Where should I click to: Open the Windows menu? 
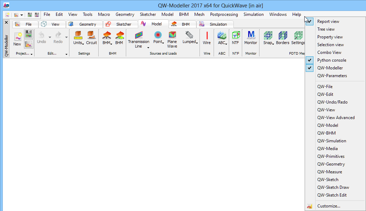278,14
